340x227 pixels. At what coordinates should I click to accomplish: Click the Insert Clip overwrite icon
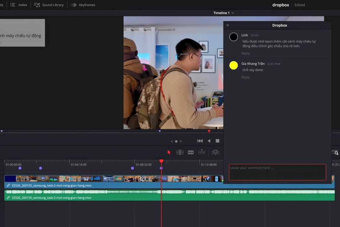pyautogui.click(x=215, y=152)
